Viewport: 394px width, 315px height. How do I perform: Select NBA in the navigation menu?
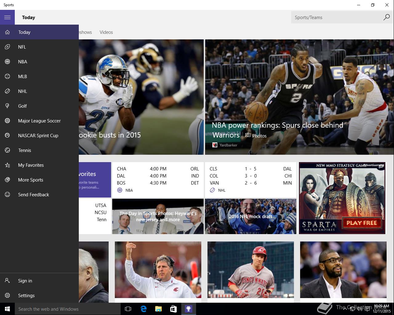[39, 62]
